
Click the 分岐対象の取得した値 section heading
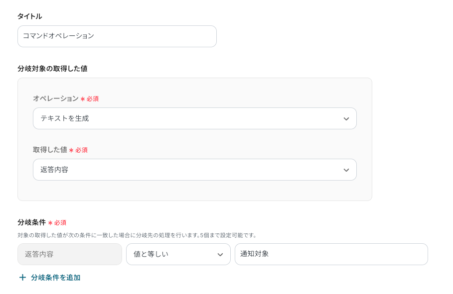pyautogui.click(x=52, y=69)
